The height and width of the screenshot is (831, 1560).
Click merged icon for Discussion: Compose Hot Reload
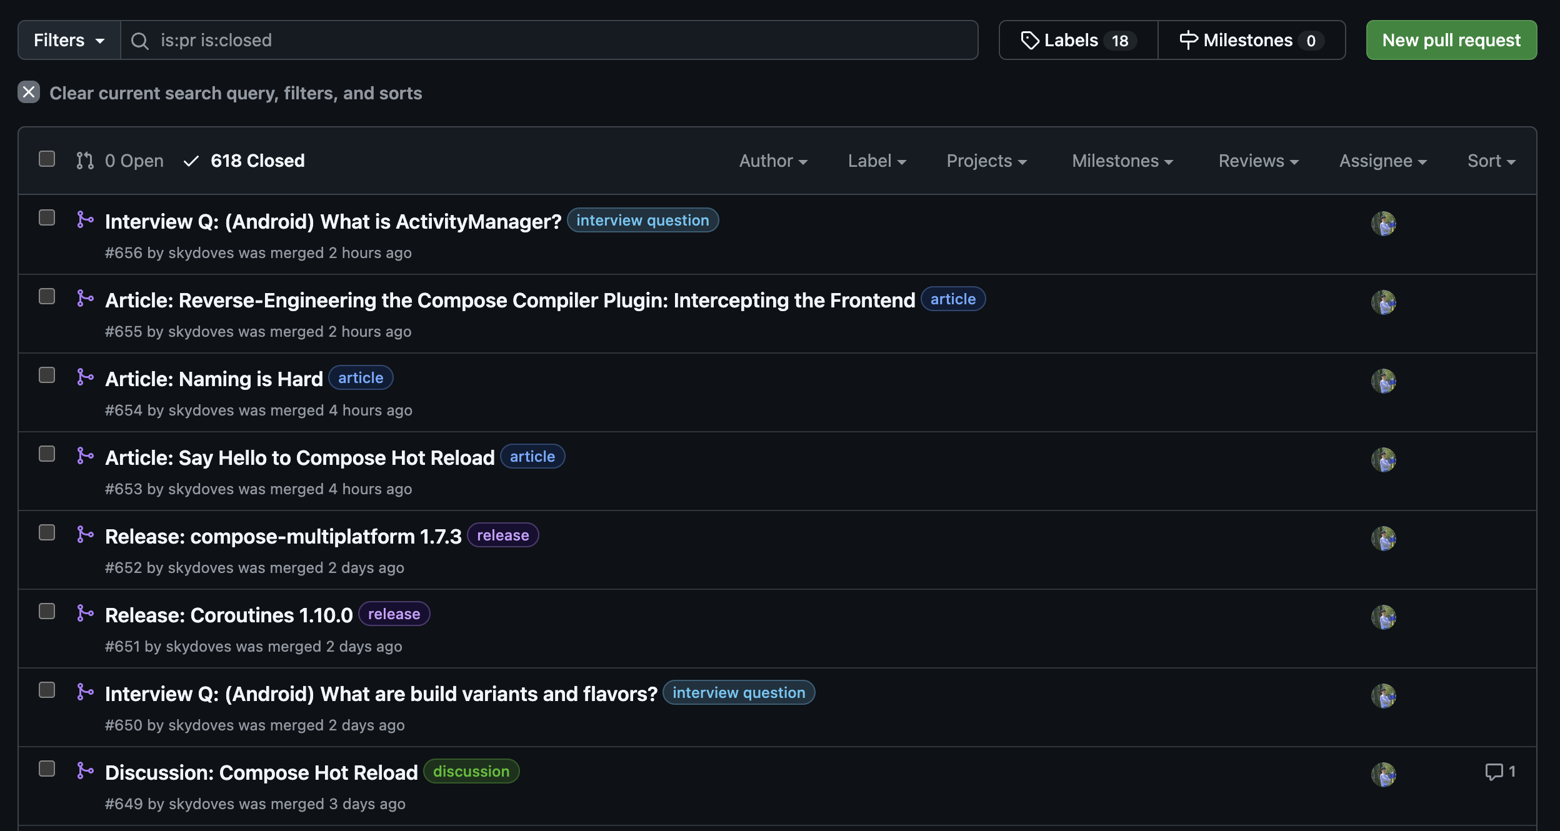pyautogui.click(x=85, y=770)
